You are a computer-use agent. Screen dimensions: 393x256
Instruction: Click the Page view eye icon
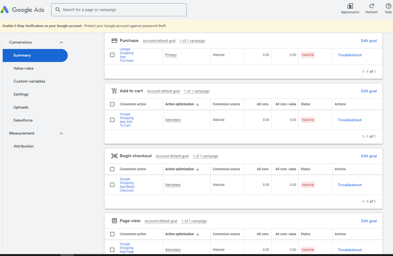[x=114, y=221]
